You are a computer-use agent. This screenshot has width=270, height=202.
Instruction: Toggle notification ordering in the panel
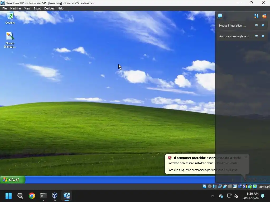pos(256,16)
